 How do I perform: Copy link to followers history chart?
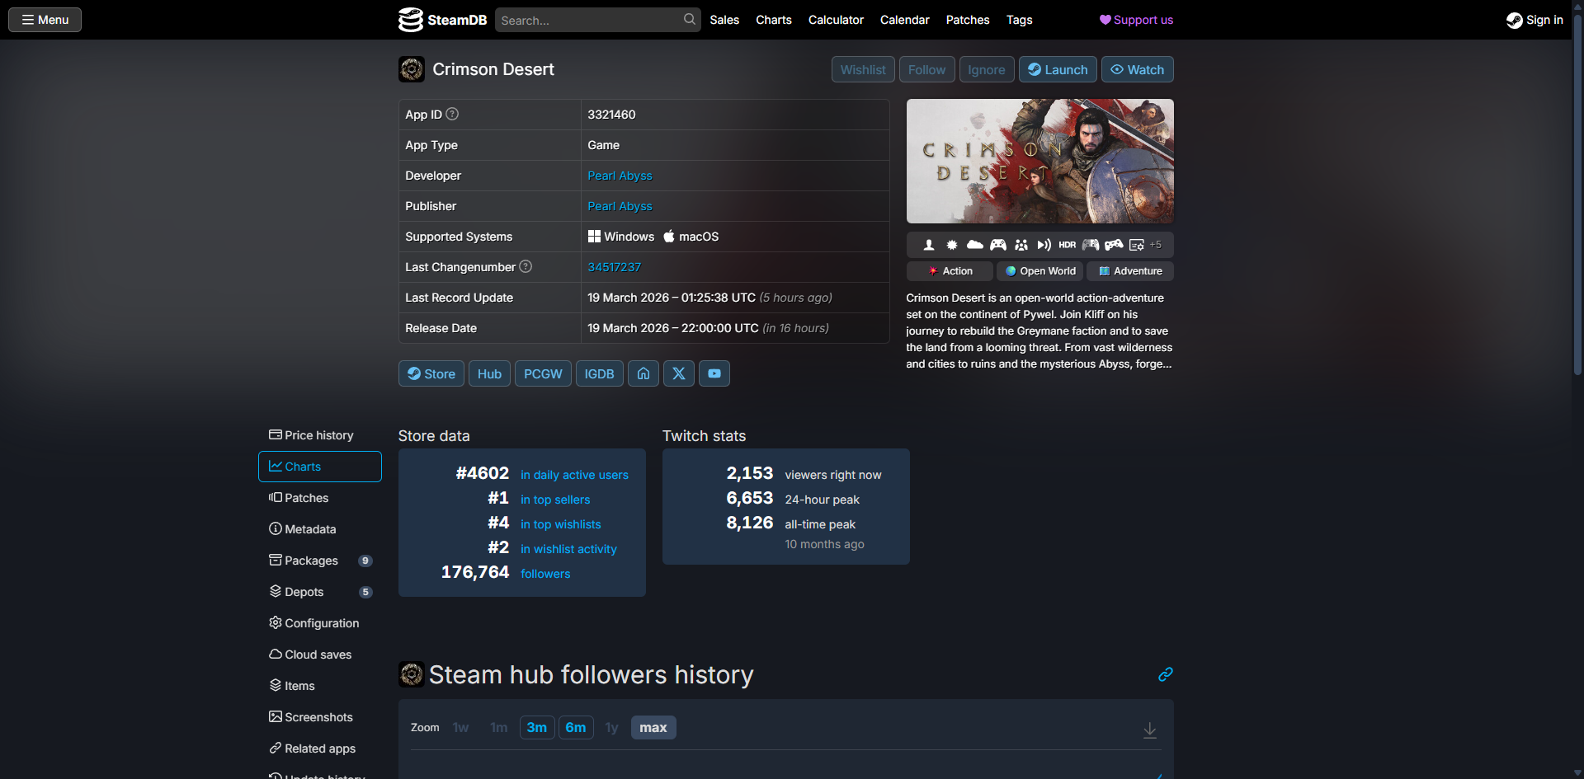tap(1165, 674)
